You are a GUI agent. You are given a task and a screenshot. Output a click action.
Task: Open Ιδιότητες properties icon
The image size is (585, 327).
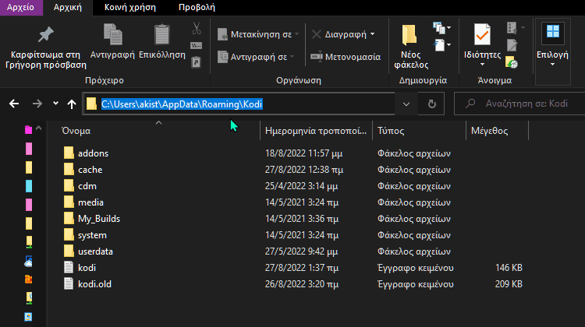482,34
